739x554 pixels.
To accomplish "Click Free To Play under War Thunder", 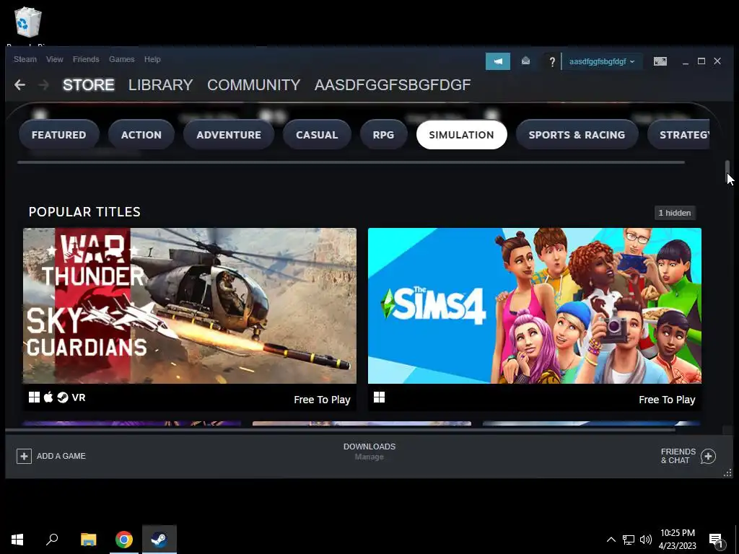I will pos(322,400).
